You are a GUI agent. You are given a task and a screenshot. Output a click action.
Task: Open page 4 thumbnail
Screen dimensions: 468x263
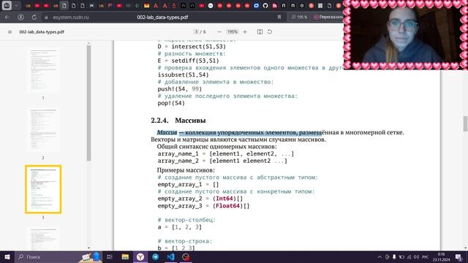pos(43,239)
